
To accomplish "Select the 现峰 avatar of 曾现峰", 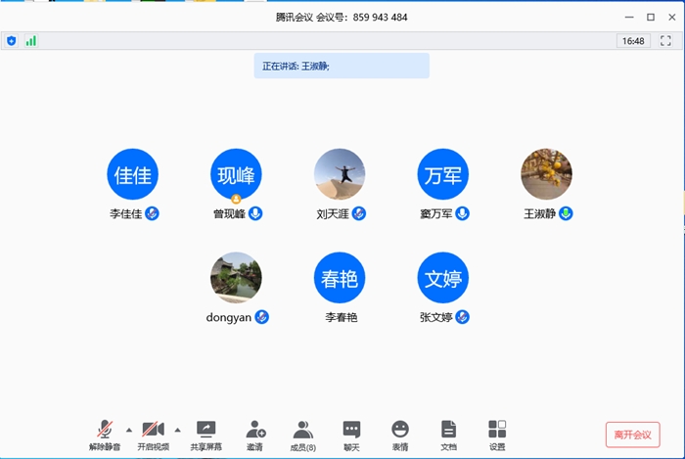I will pyautogui.click(x=237, y=174).
